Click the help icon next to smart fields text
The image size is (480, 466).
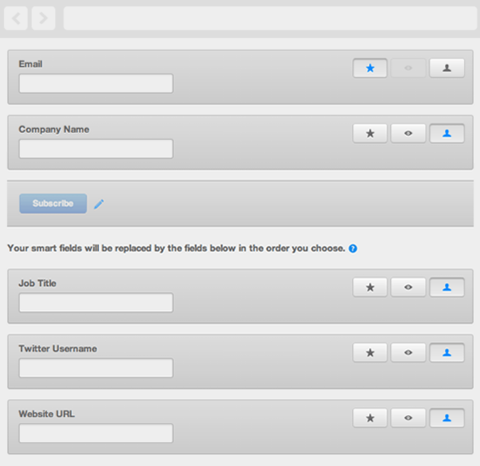pos(353,248)
